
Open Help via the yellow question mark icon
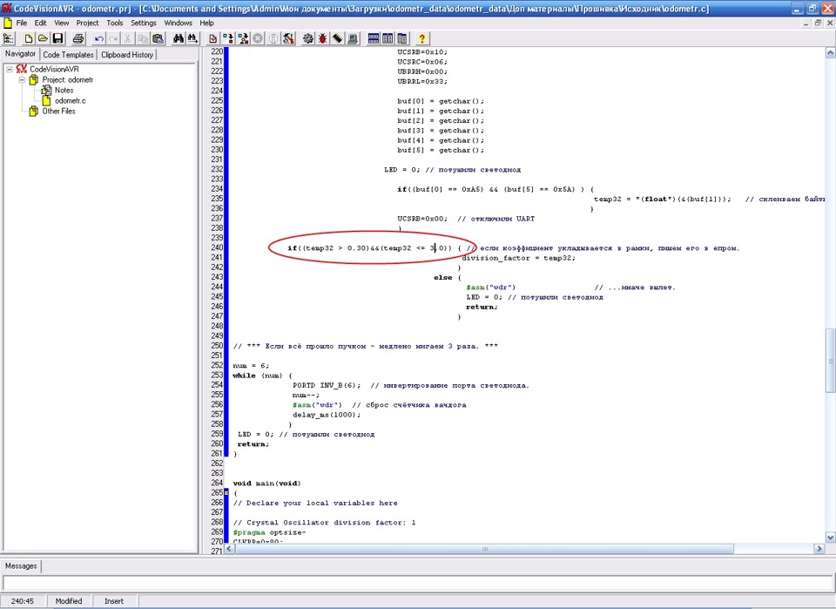click(x=422, y=38)
